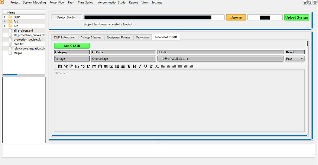Align text right

174,67
